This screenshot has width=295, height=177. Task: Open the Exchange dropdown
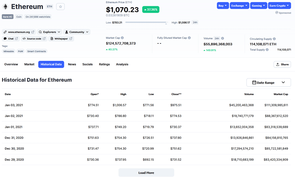coord(239,6)
